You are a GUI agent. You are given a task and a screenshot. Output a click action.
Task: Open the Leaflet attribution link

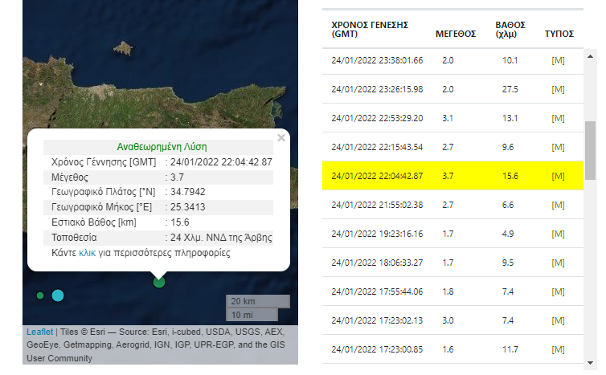coord(40,332)
